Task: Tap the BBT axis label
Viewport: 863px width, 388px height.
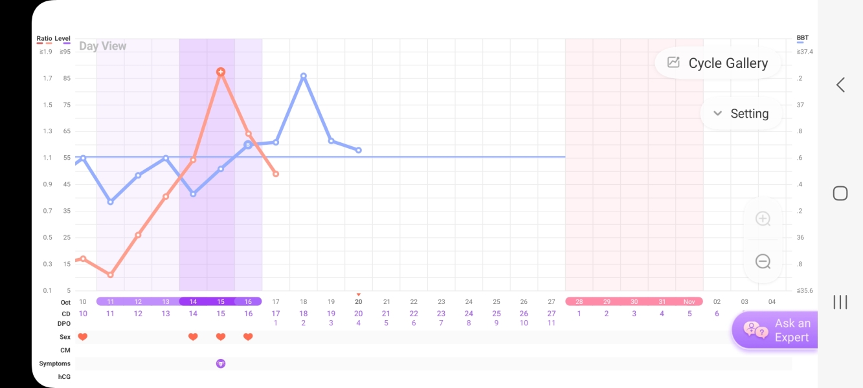Action: click(x=803, y=38)
